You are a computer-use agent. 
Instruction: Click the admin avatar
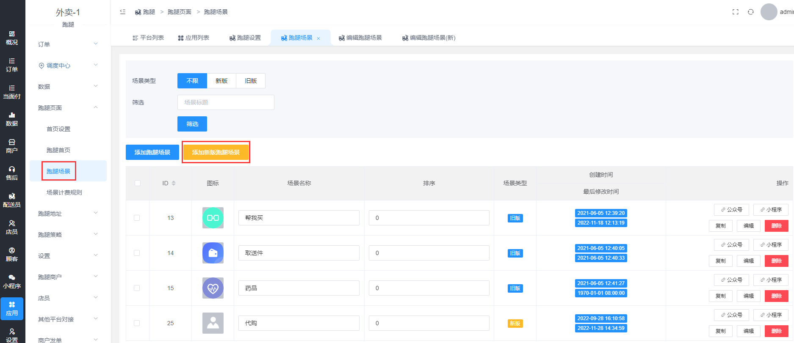pos(769,12)
